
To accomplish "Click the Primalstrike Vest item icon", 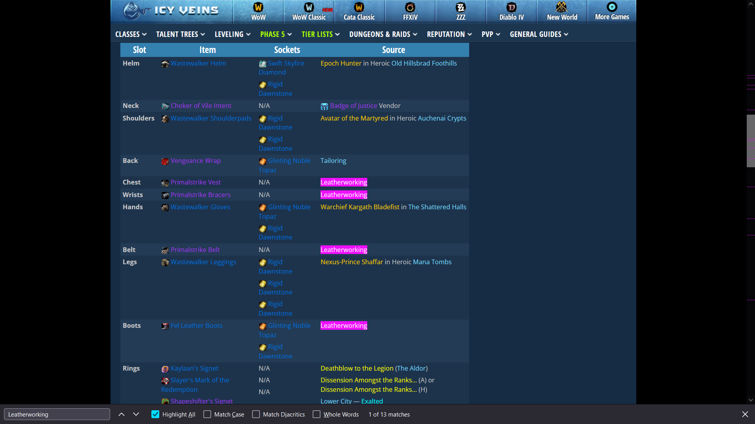I will click(165, 183).
